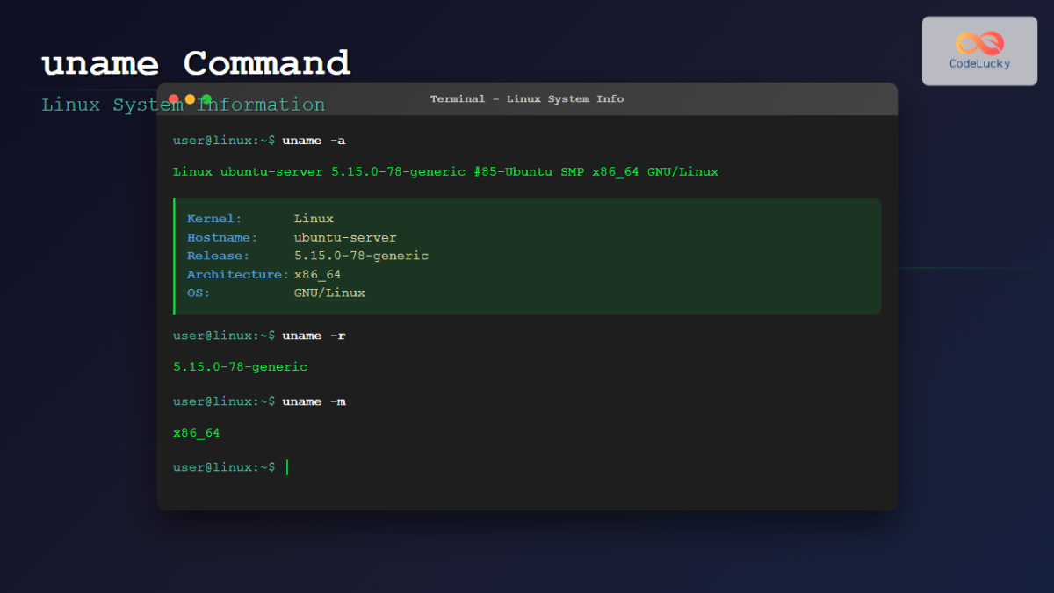Image resolution: width=1054 pixels, height=593 pixels.
Task: Select the uname -a command text
Action: point(314,140)
